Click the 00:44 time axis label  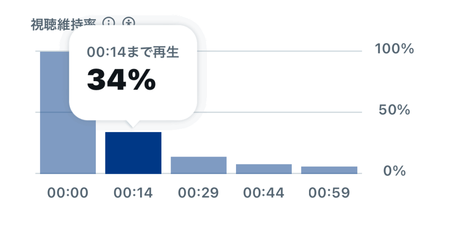(x=264, y=193)
